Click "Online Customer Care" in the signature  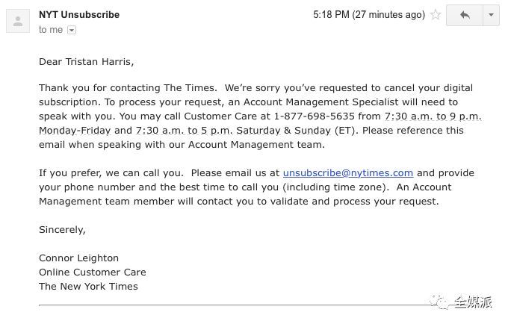[93, 272]
